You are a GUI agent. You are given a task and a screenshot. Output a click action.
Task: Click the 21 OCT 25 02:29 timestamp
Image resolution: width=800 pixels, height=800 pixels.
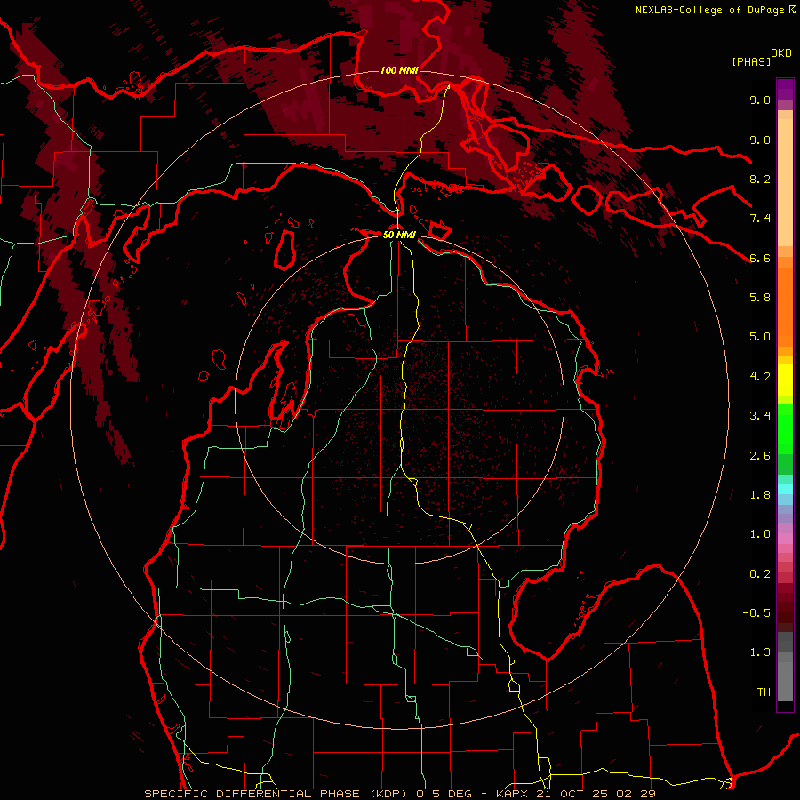[x=596, y=794]
